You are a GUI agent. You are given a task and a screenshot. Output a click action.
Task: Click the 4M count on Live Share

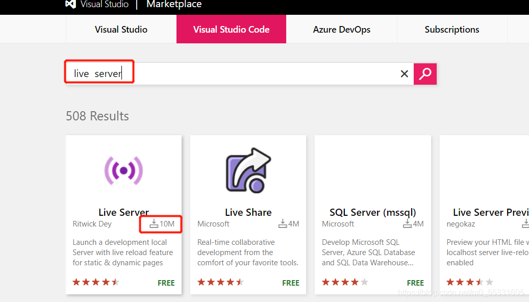click(x=293, y=224)
